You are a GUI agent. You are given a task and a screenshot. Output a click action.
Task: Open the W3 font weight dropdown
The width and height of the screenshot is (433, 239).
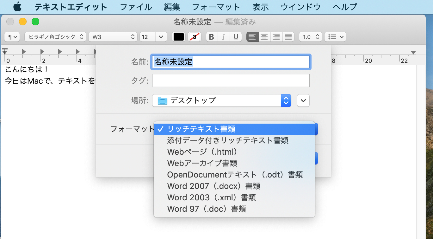[113, 37]
